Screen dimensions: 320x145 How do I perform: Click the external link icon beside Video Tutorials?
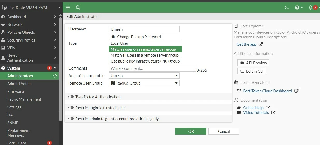pyautogui.click(x=273, y=112)
